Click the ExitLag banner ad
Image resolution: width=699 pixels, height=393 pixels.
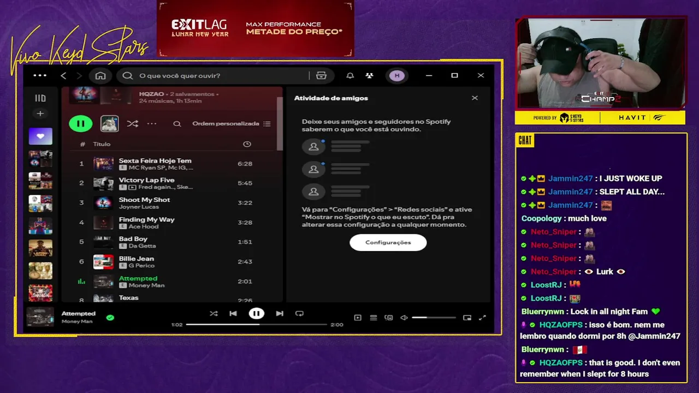[x=256, y=28]
